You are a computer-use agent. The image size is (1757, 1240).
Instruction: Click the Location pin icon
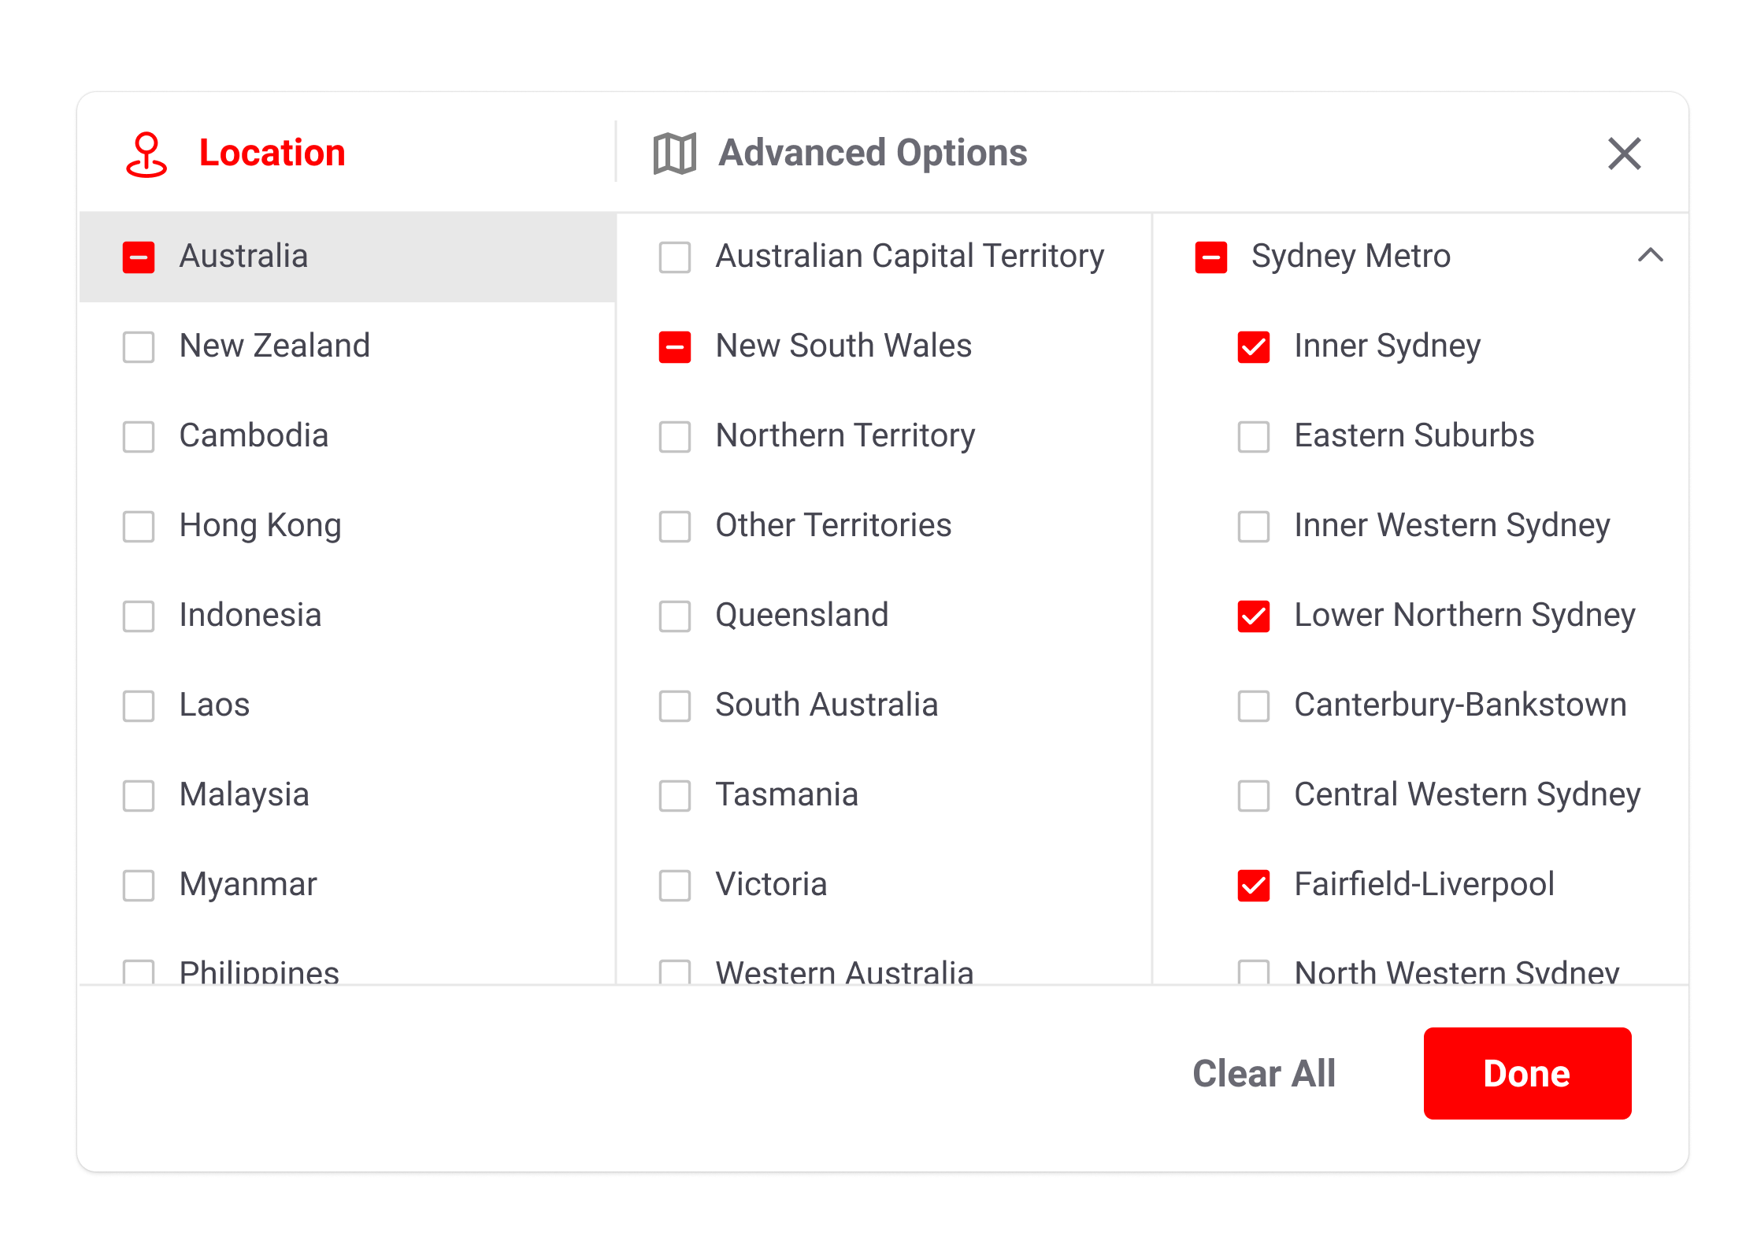click(x=146, y=154)
